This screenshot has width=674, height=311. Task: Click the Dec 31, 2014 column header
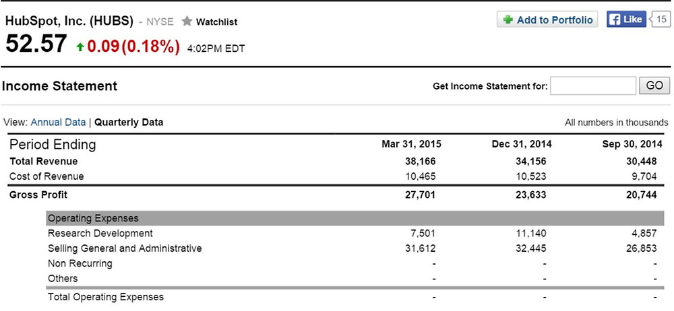522,144
